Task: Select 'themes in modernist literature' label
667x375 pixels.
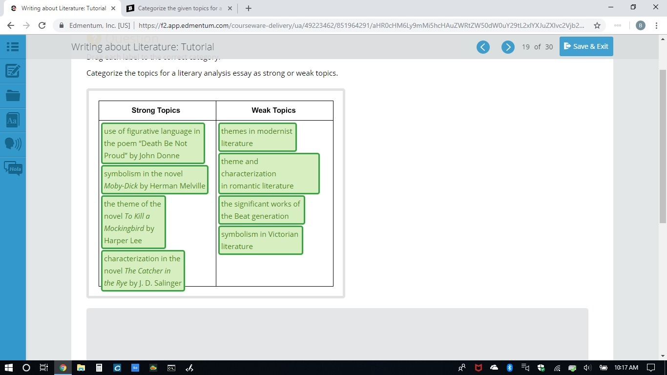Action: pyautogui.click(x=257, y=137)
